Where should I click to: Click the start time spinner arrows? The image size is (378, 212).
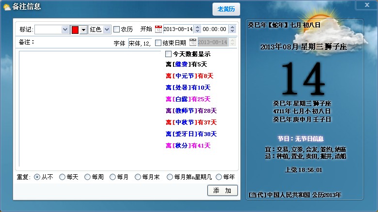point(232,30)
